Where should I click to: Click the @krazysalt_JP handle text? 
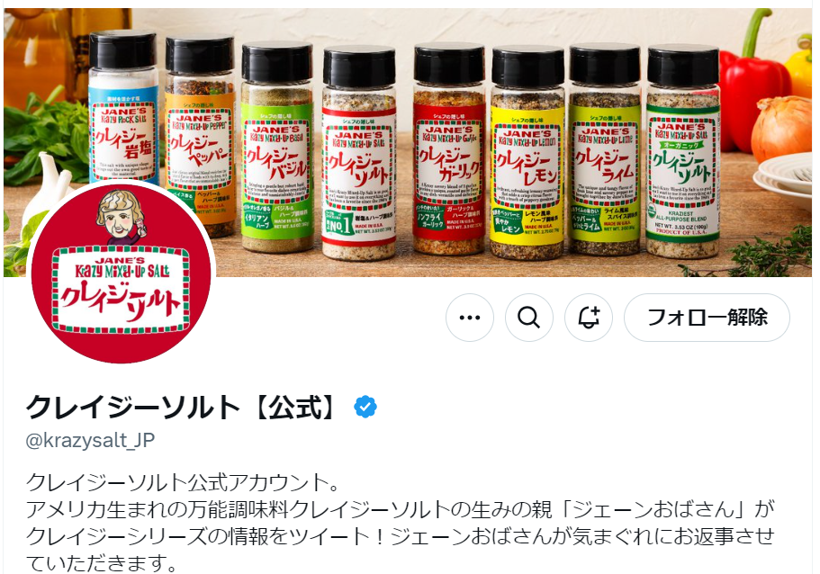(x=90, y=440)
